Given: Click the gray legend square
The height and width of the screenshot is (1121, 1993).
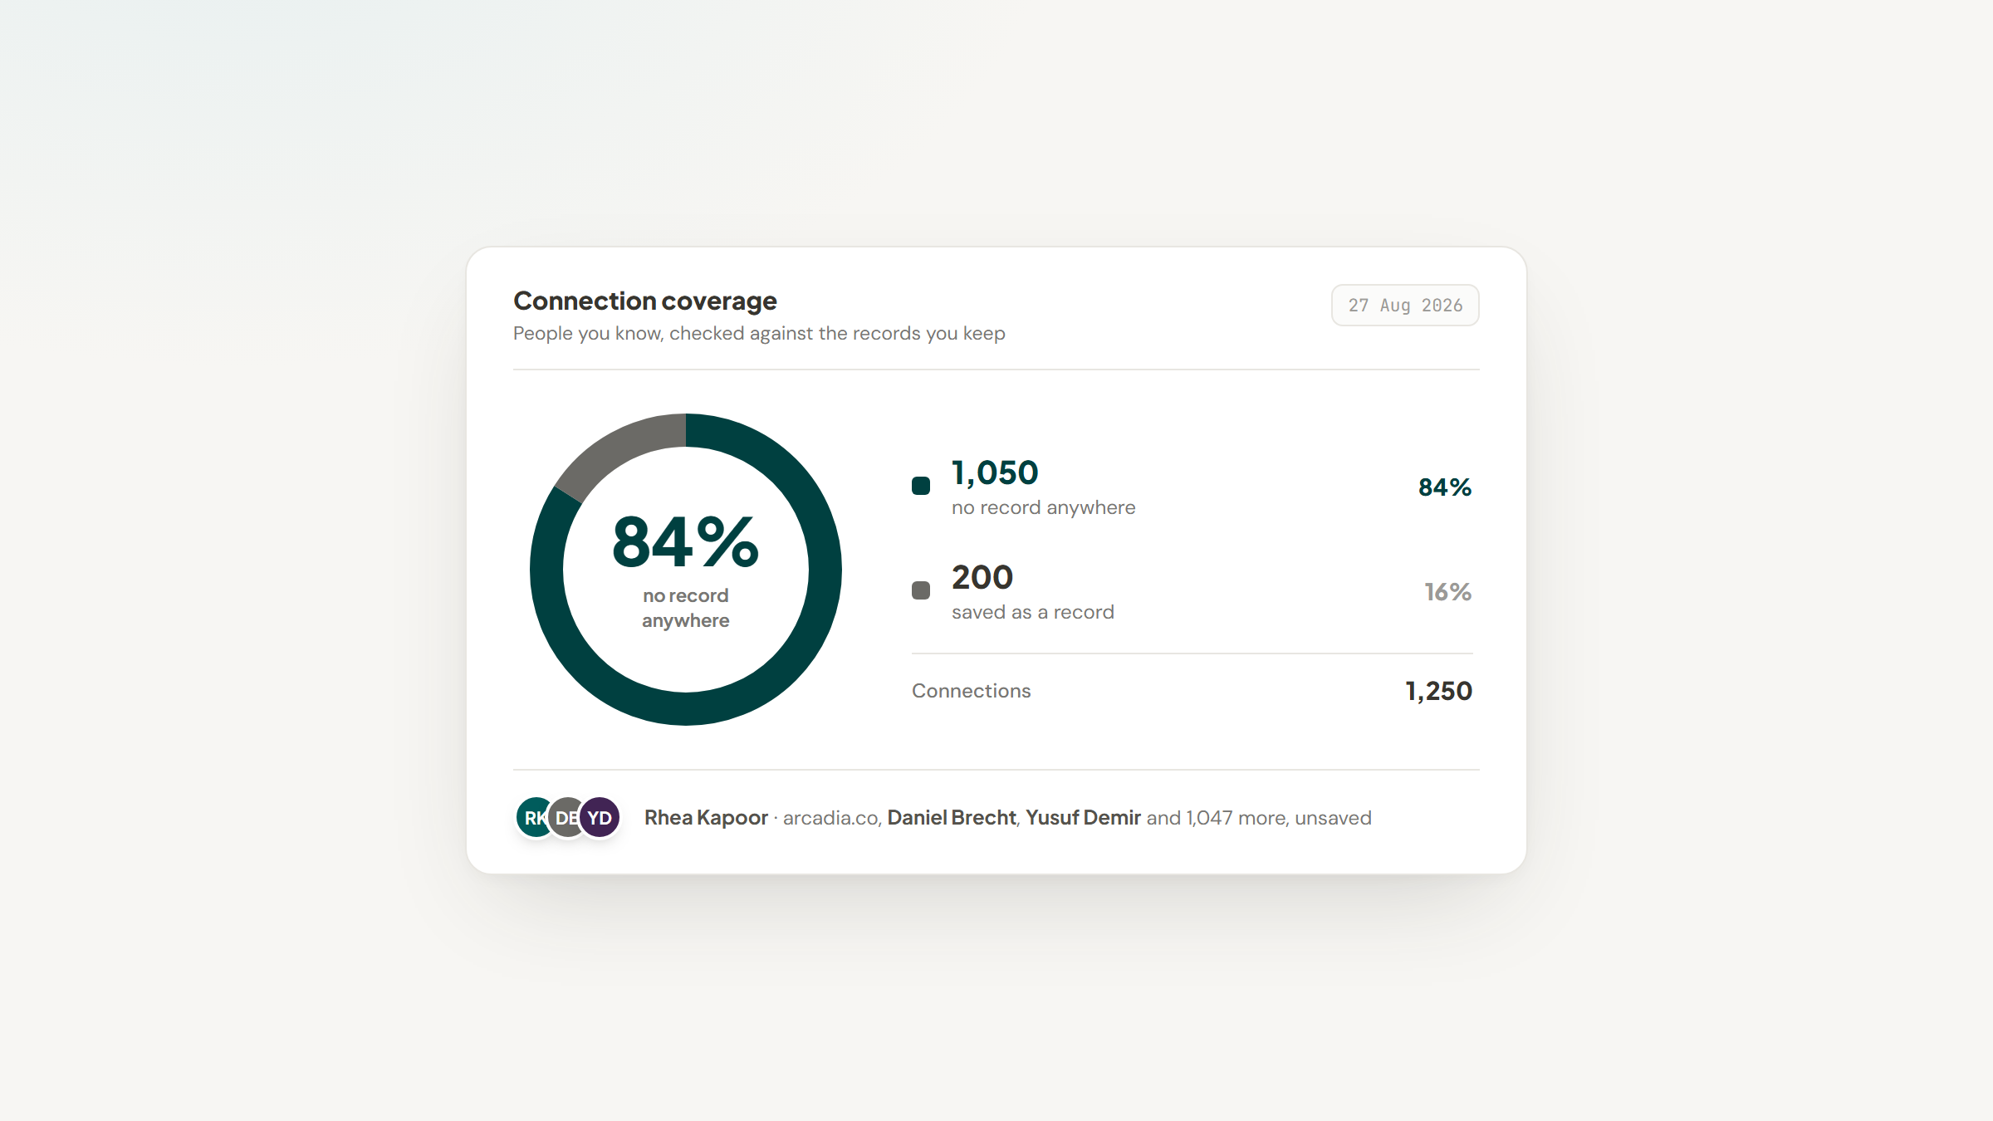Looking at the screenshot, I should click(921, 590).
